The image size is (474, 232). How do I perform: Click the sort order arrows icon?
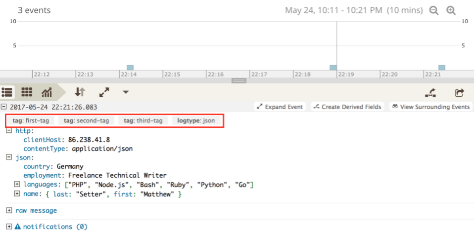pyautogui.click(x=80, y=92)
